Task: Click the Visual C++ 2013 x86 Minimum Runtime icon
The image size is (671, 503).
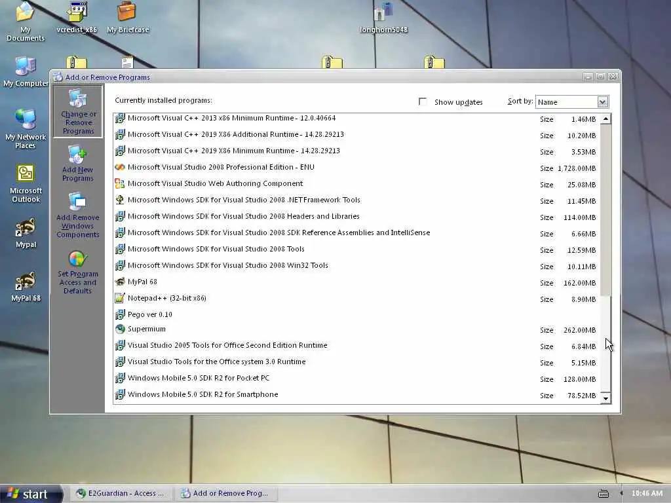Action: [x=120, y=118]
